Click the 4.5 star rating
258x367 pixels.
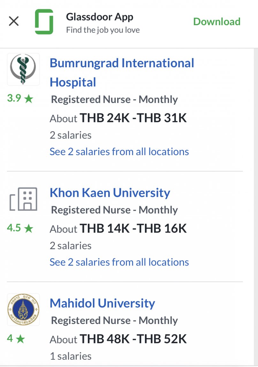(x=20, y=228)
